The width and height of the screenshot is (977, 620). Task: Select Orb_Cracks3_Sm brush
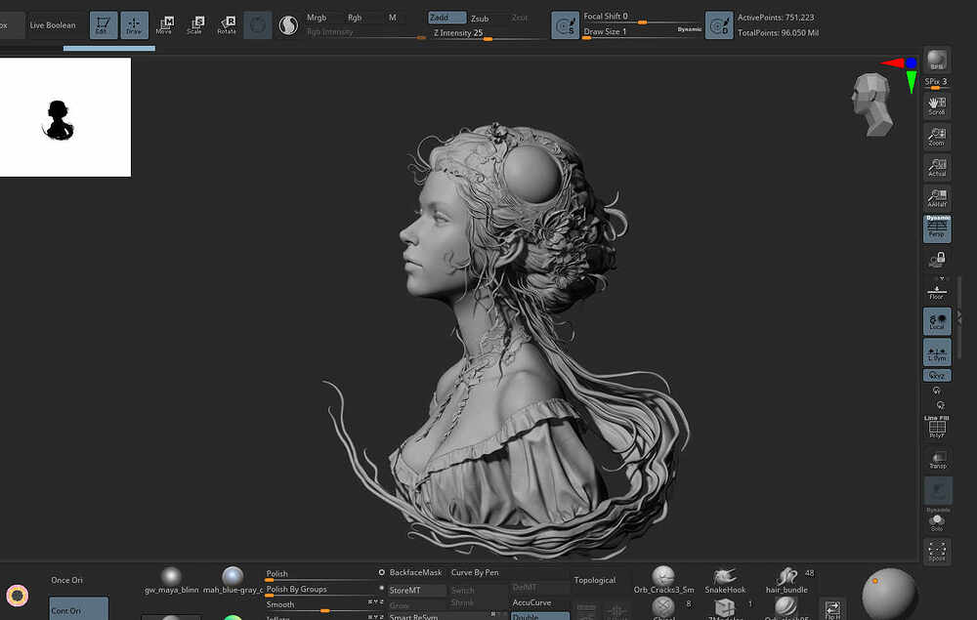tap(663, 580)
